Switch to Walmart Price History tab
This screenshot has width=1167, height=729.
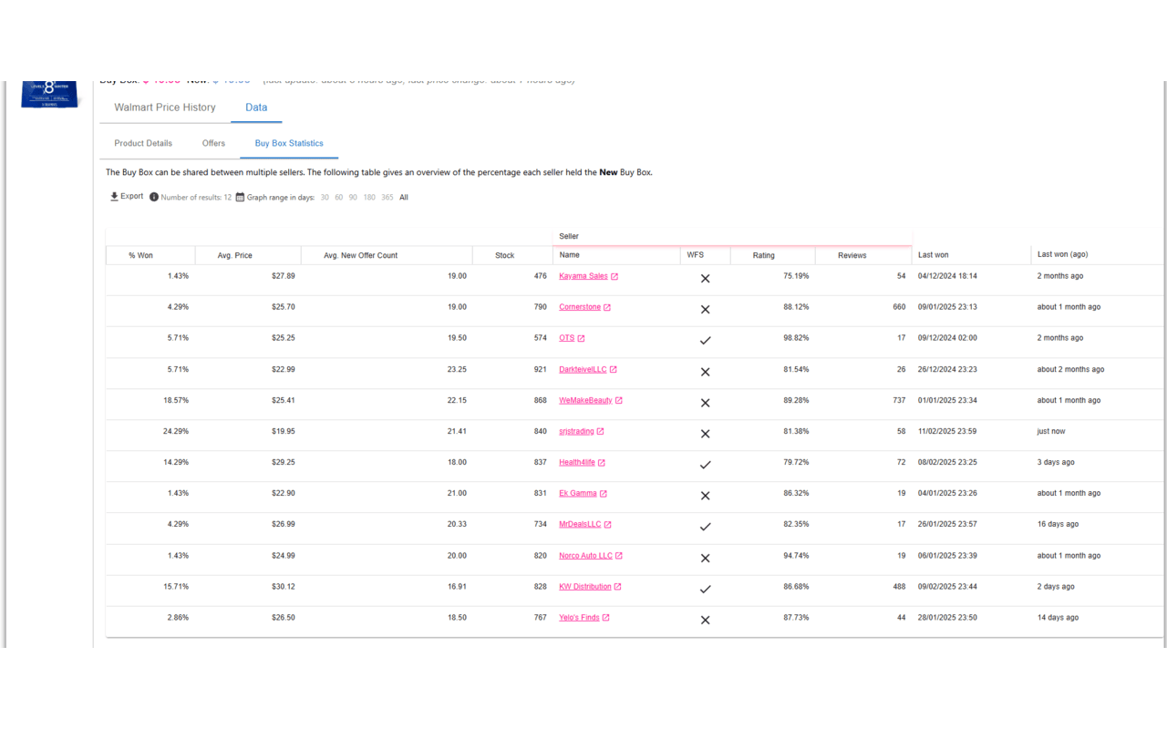click(x=165, y=108)
